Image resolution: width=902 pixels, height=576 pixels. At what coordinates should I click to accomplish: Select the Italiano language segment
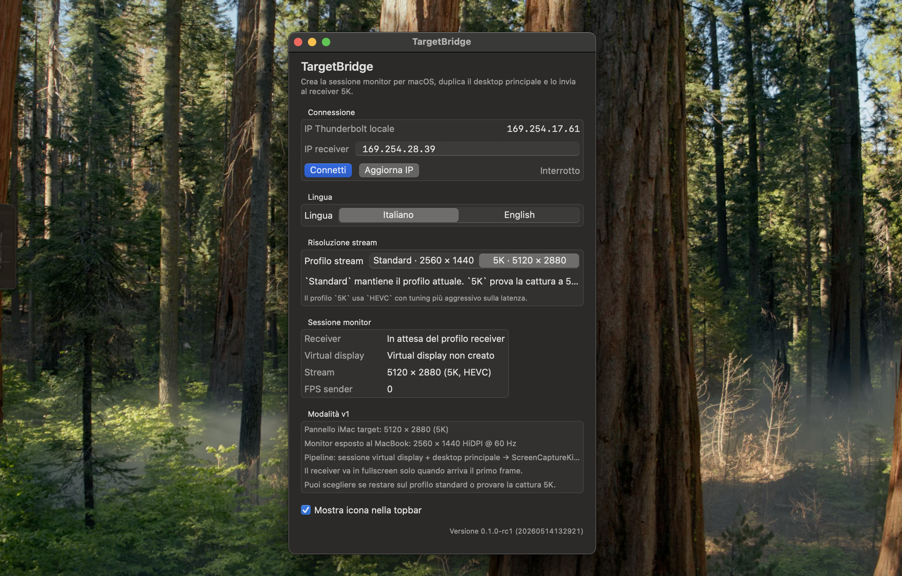tap(398, 215)
